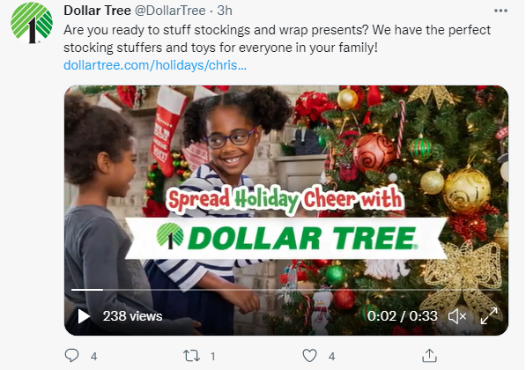Like the tweet with heart icon
526x370 pixels.
(x=309, y=356)
